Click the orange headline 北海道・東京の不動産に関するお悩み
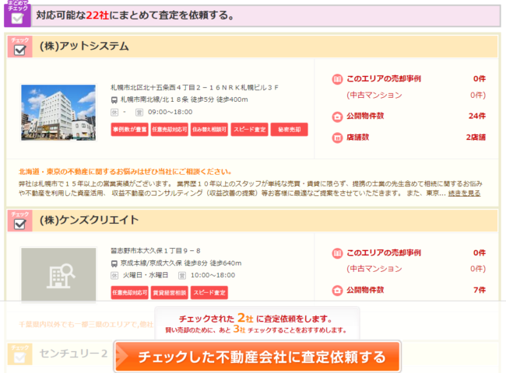 [125, 172]
